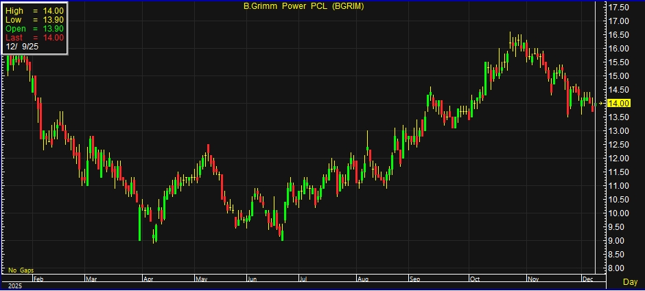The width and height of the screenshot is (645, 291).
Task: Click the Aug label on time axis
Action: click(x=363, y=279)
